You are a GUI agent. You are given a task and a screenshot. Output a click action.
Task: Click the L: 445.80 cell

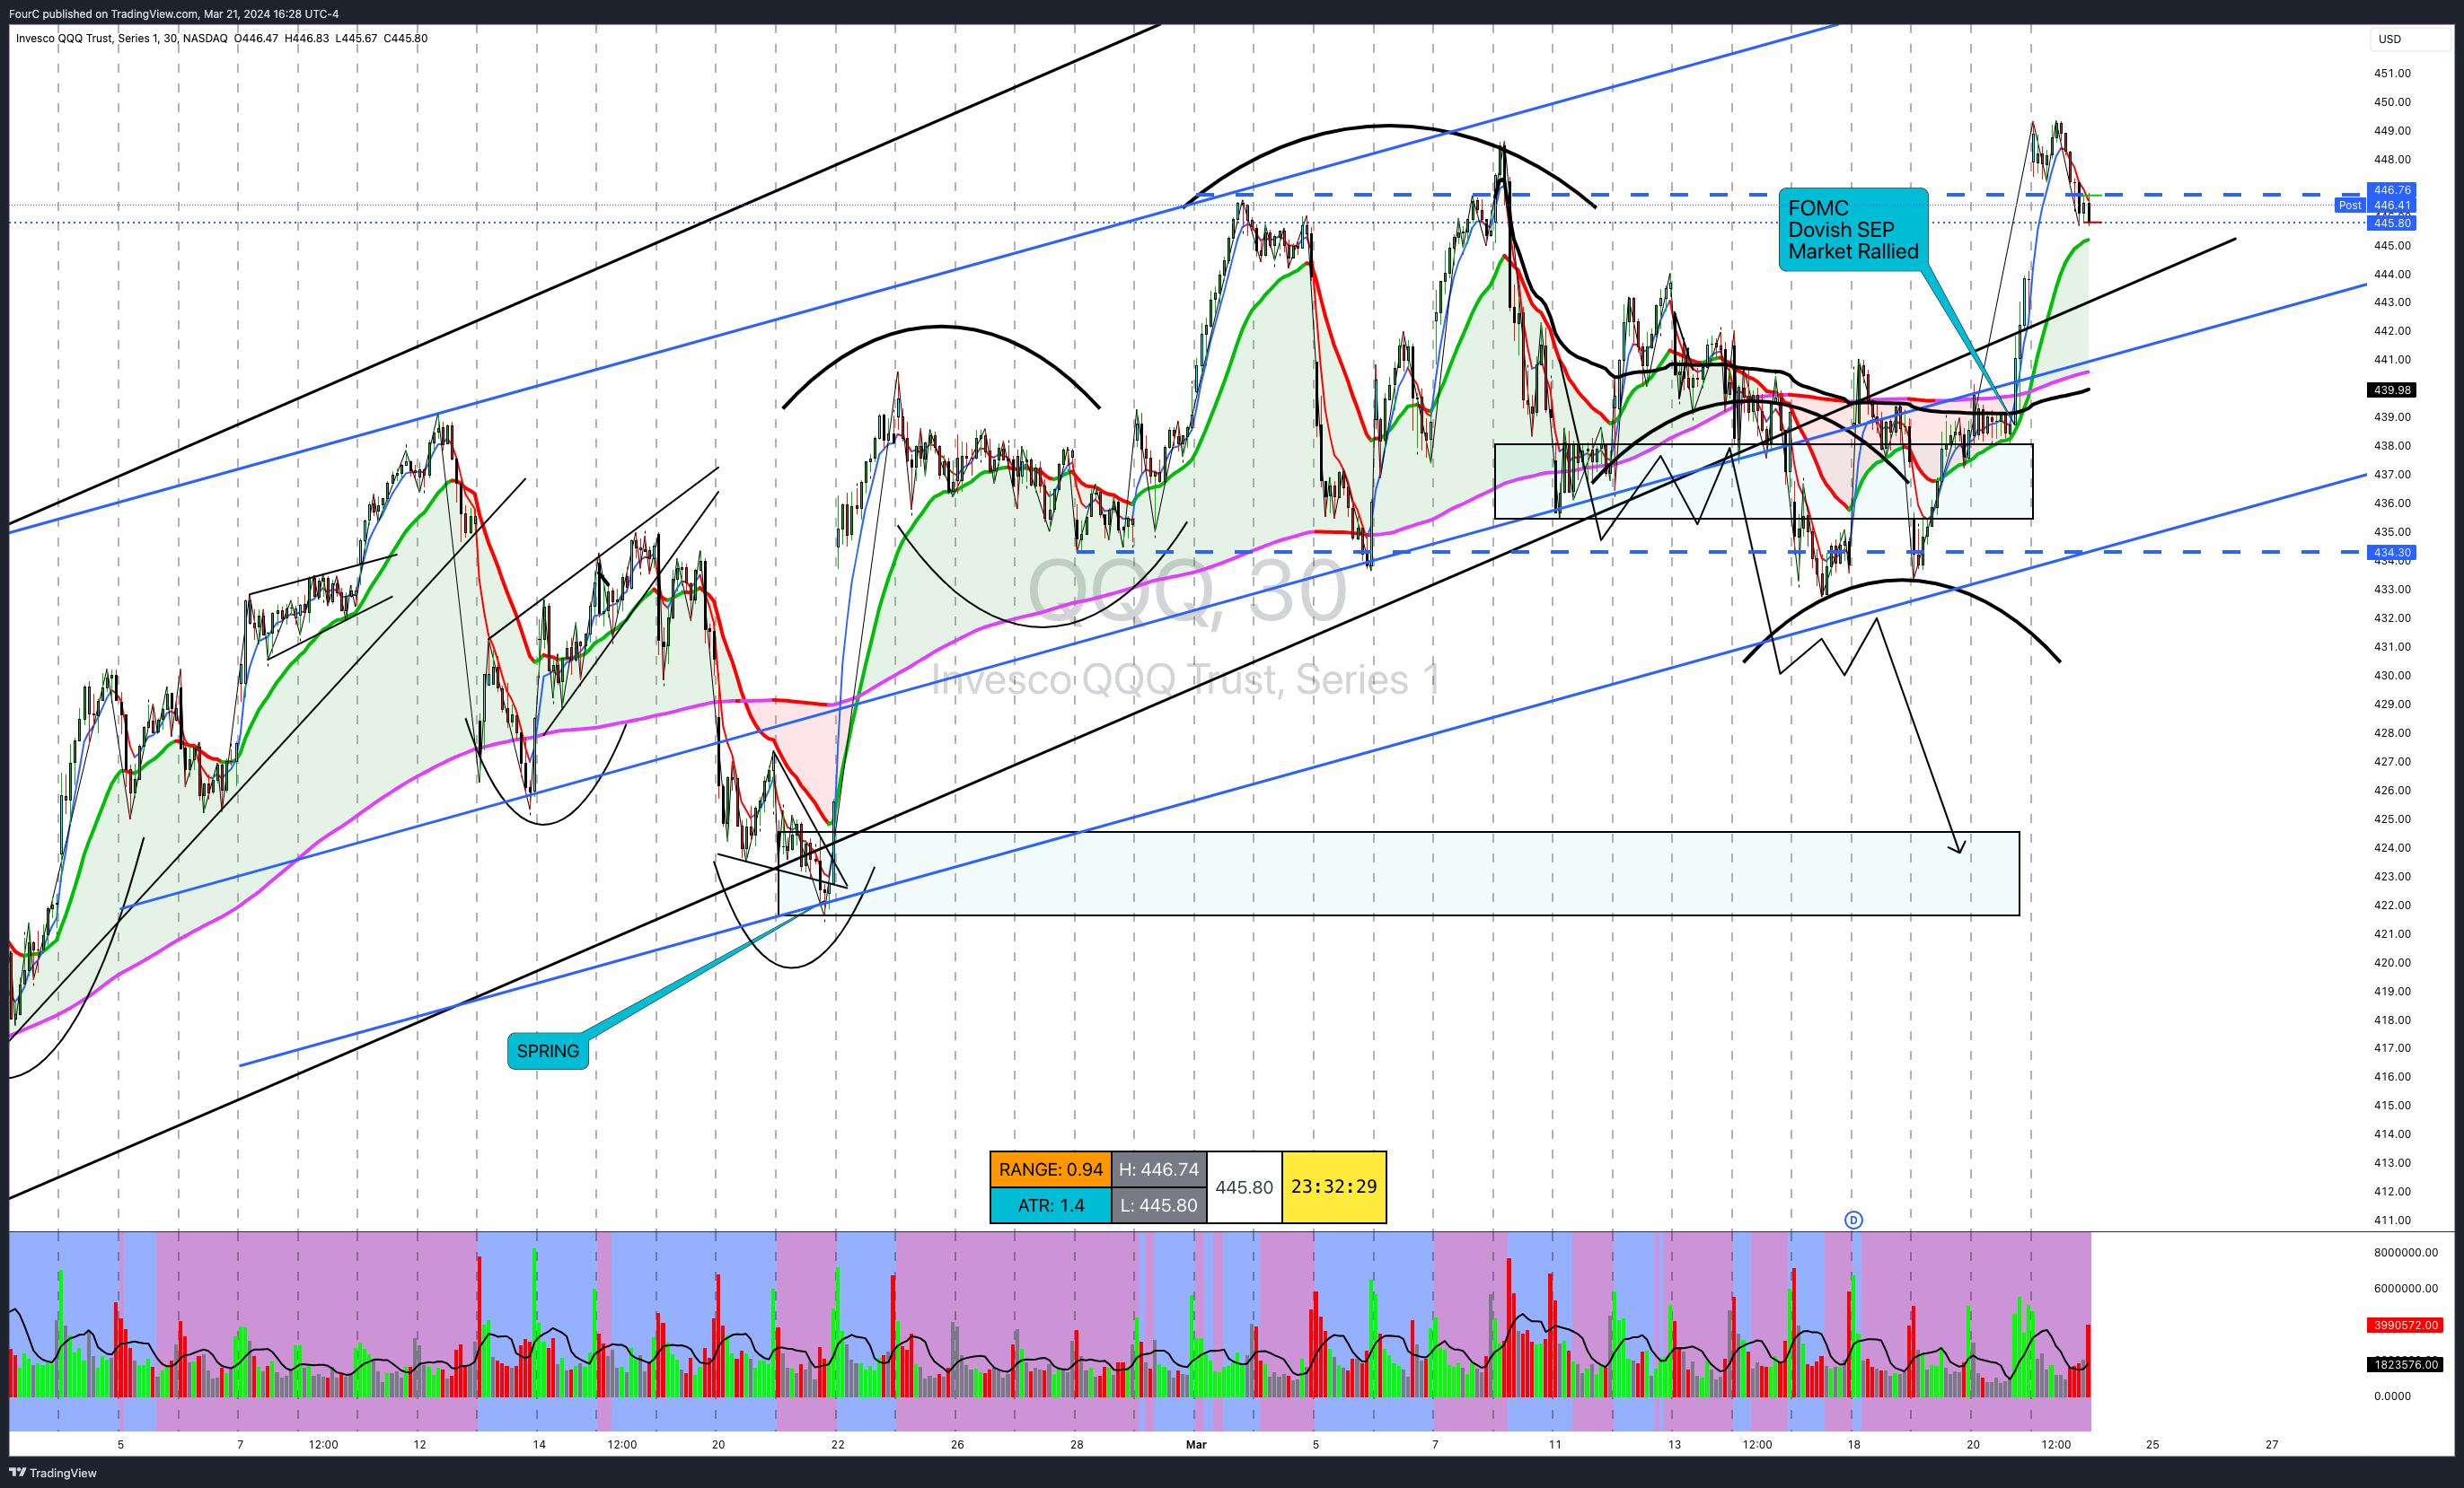1158,1205
